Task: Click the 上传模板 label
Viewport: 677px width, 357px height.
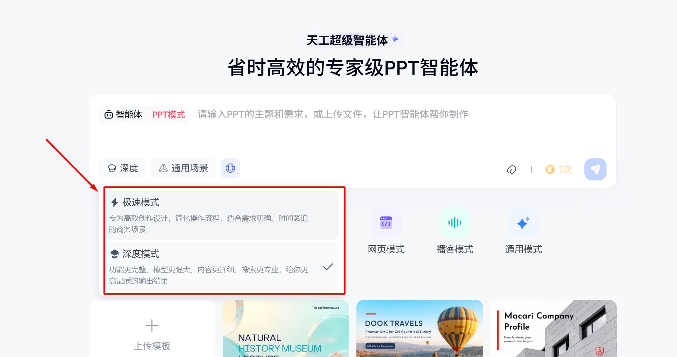Action: 152,346
